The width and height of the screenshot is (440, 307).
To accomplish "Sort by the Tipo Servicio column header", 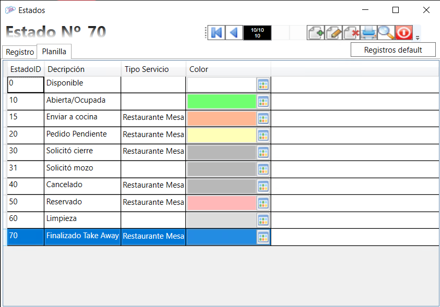I will 146,69.
